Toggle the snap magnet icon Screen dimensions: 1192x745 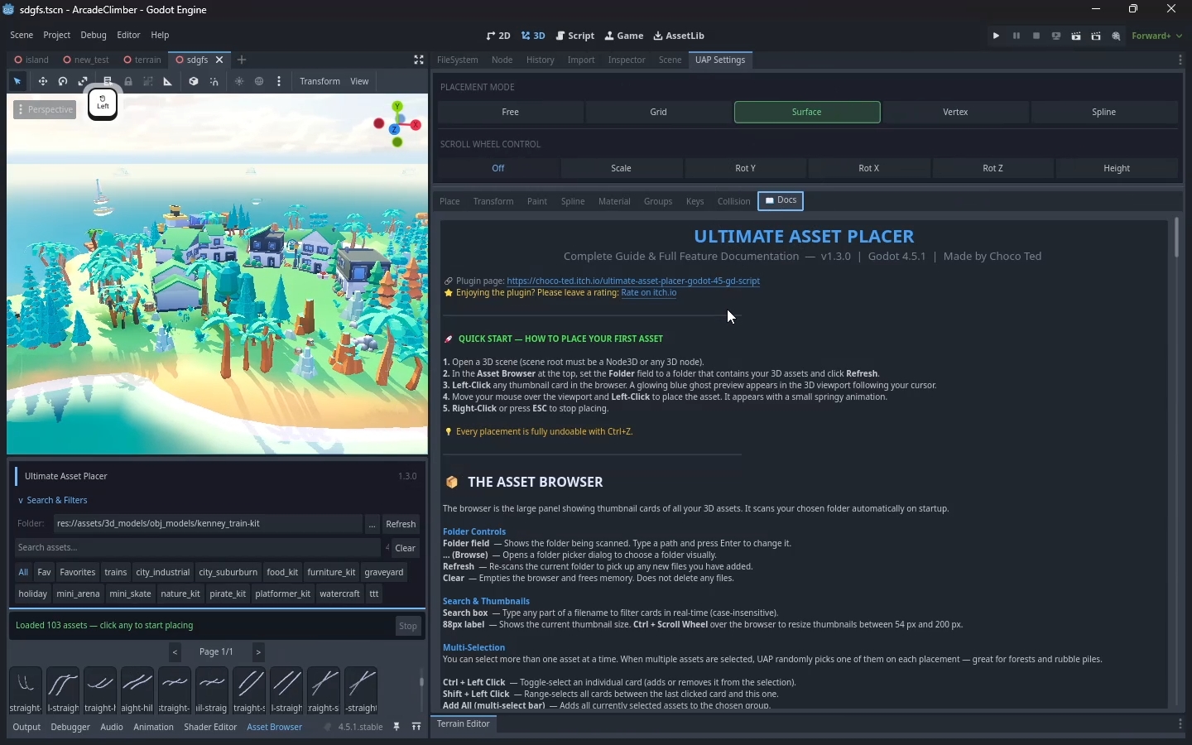[214, 82]
